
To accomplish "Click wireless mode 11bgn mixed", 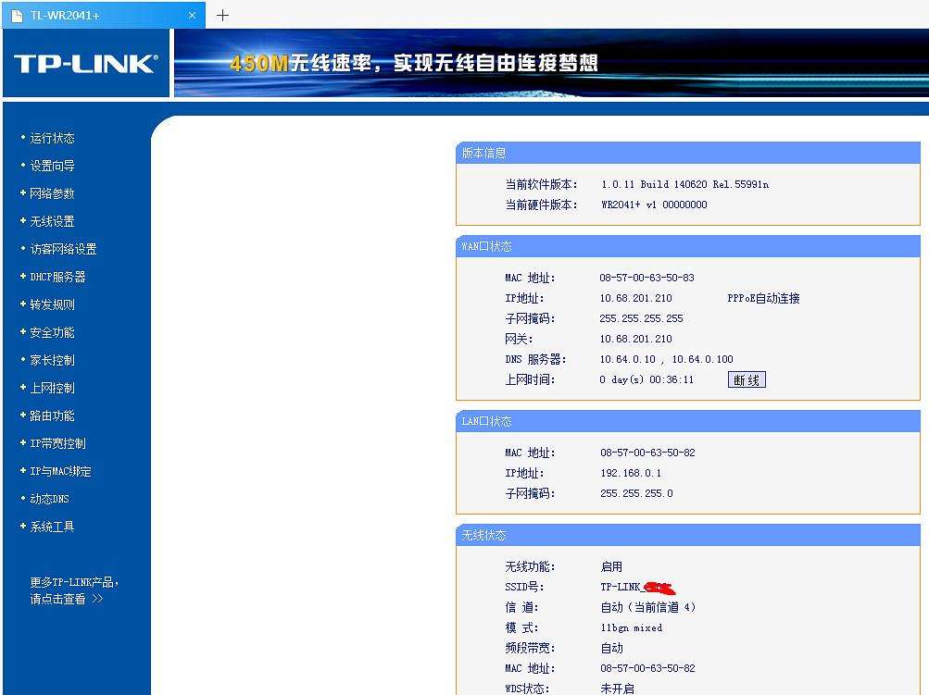I will point(632,628).
